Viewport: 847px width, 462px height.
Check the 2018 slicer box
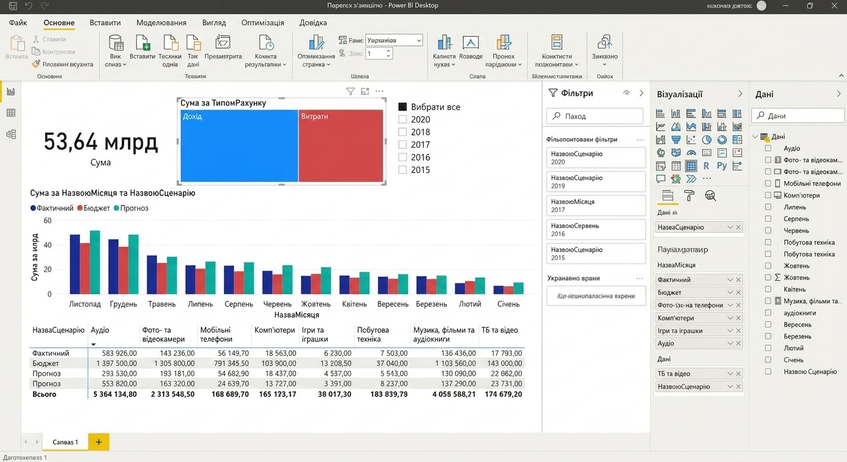tap(402, 132)
